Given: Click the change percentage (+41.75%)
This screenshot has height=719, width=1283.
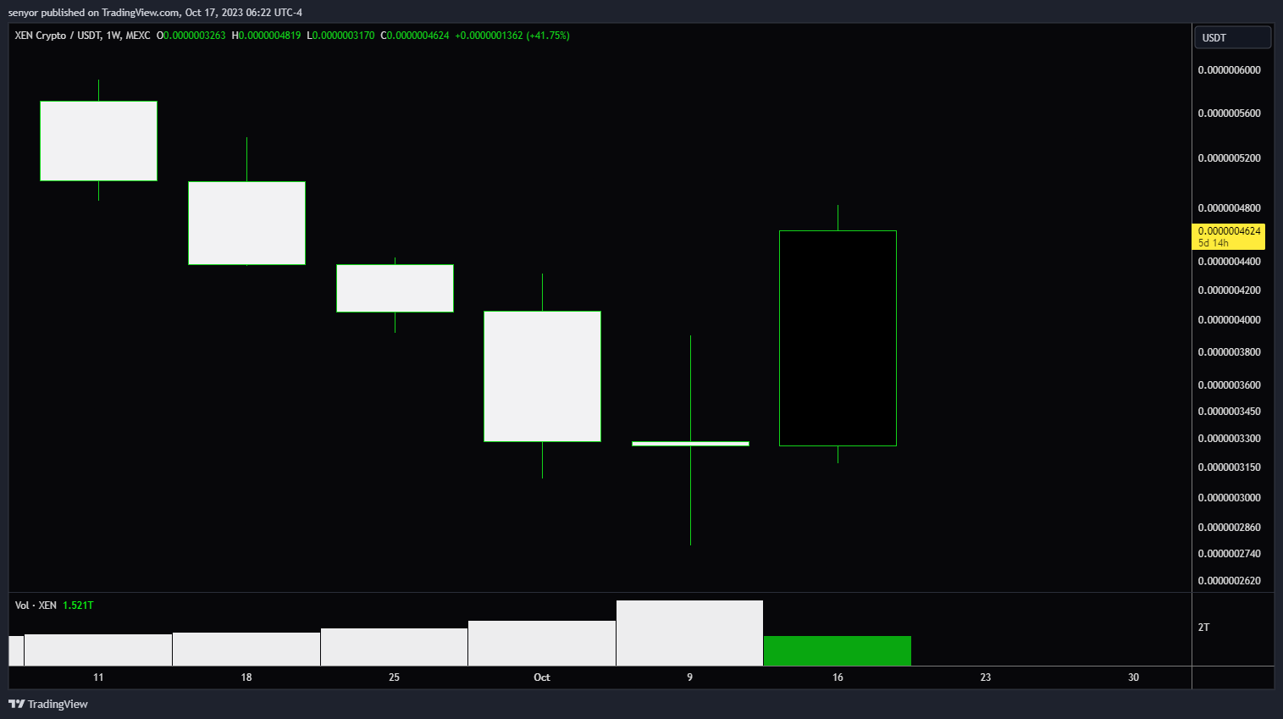Looking at the screenshot, I should [x=548, y=36].
